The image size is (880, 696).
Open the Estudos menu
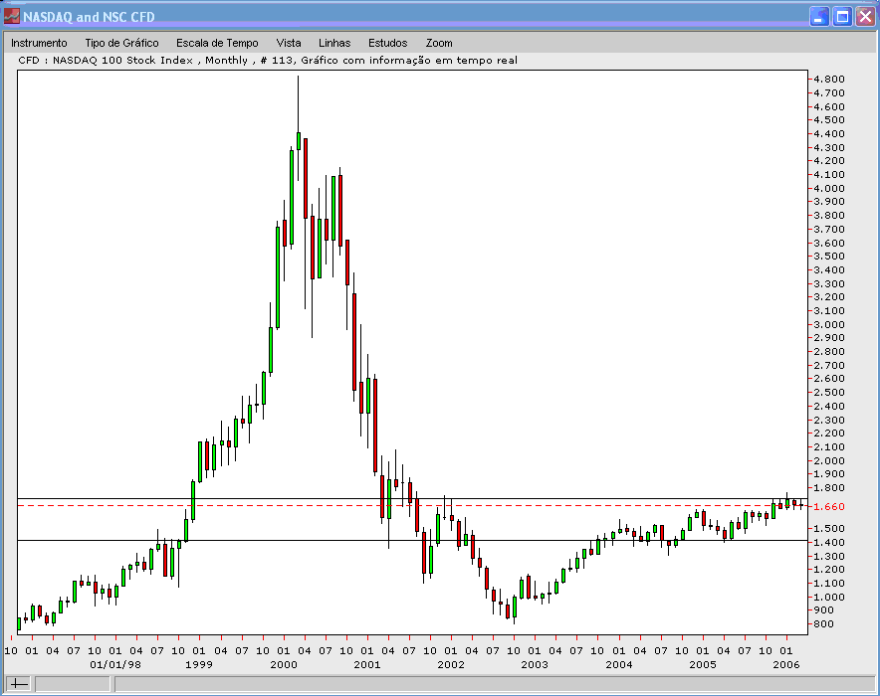point(387,43)
